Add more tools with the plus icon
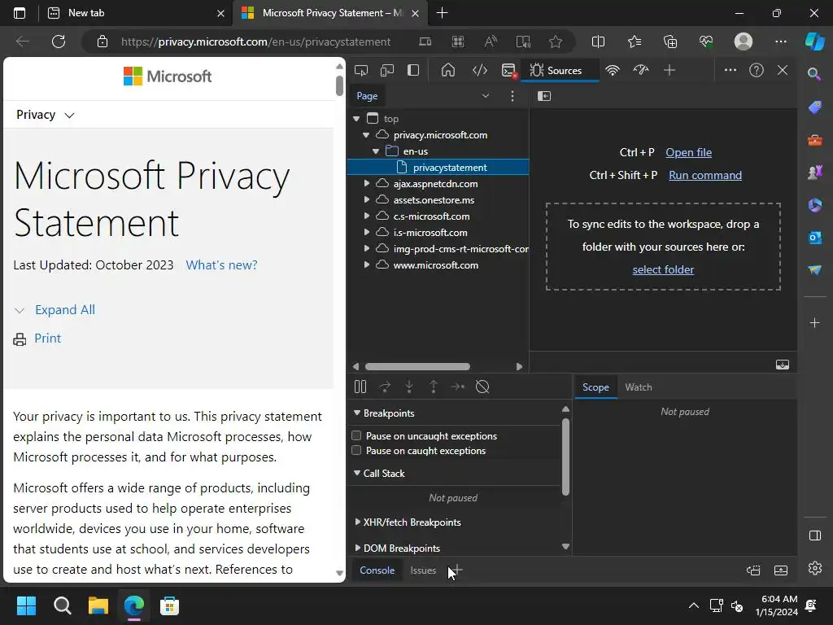The width and height of the screenshot is (833, 625). [x=669, y=70]
